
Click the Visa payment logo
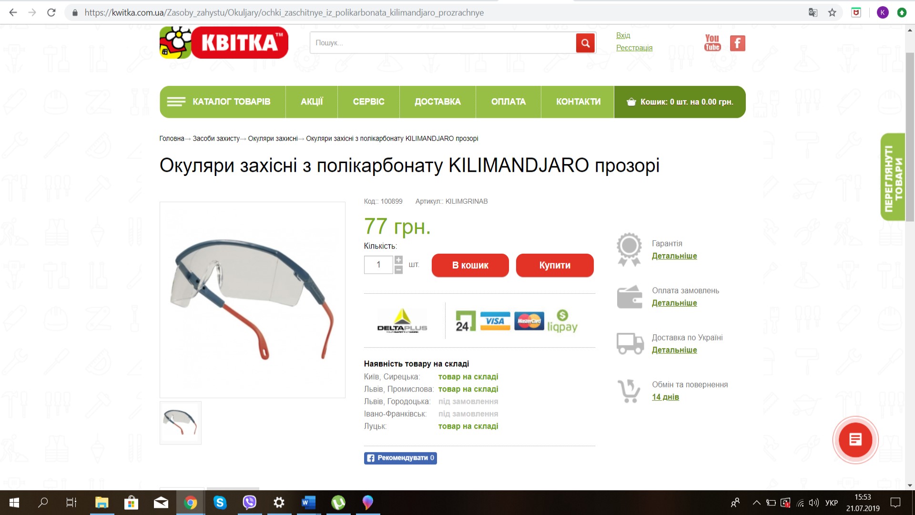pyautogui.click(x=495, y=321)
